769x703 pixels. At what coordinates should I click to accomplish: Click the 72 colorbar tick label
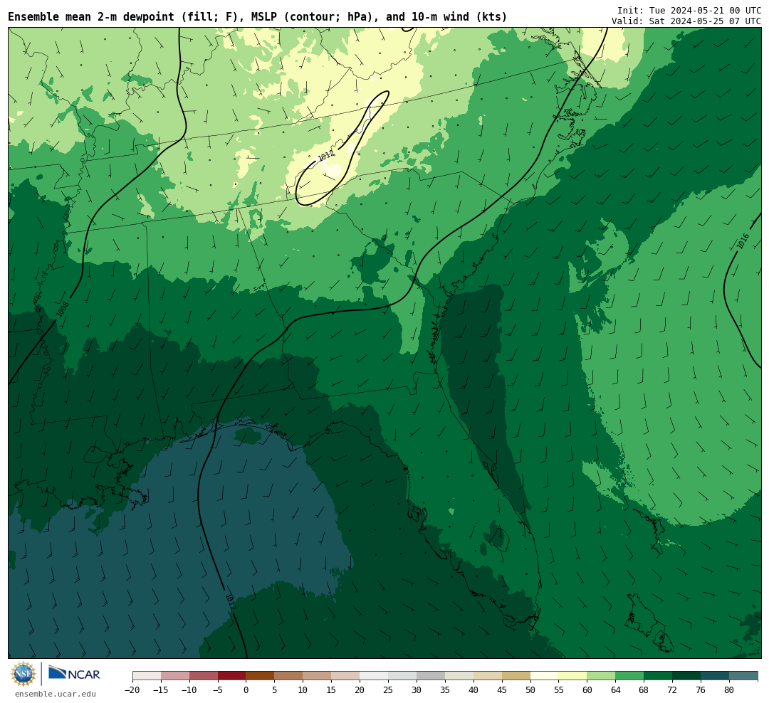click(x=672, y=690)
